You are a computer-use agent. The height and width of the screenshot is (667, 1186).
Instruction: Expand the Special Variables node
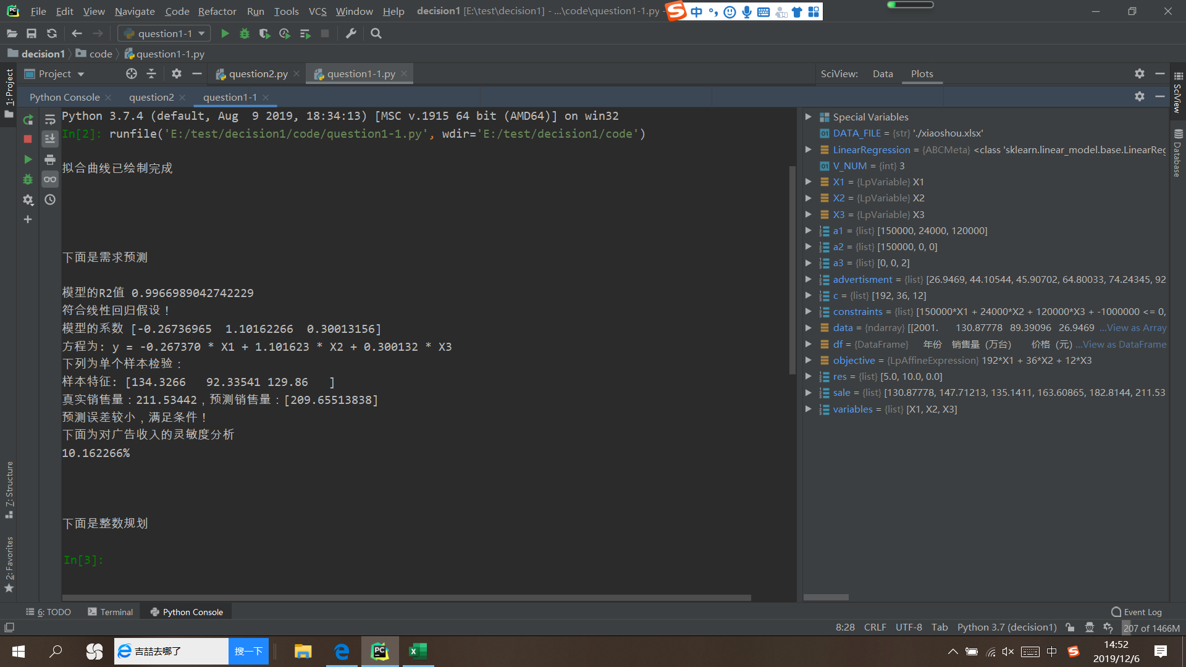click(x=808, y=117)
